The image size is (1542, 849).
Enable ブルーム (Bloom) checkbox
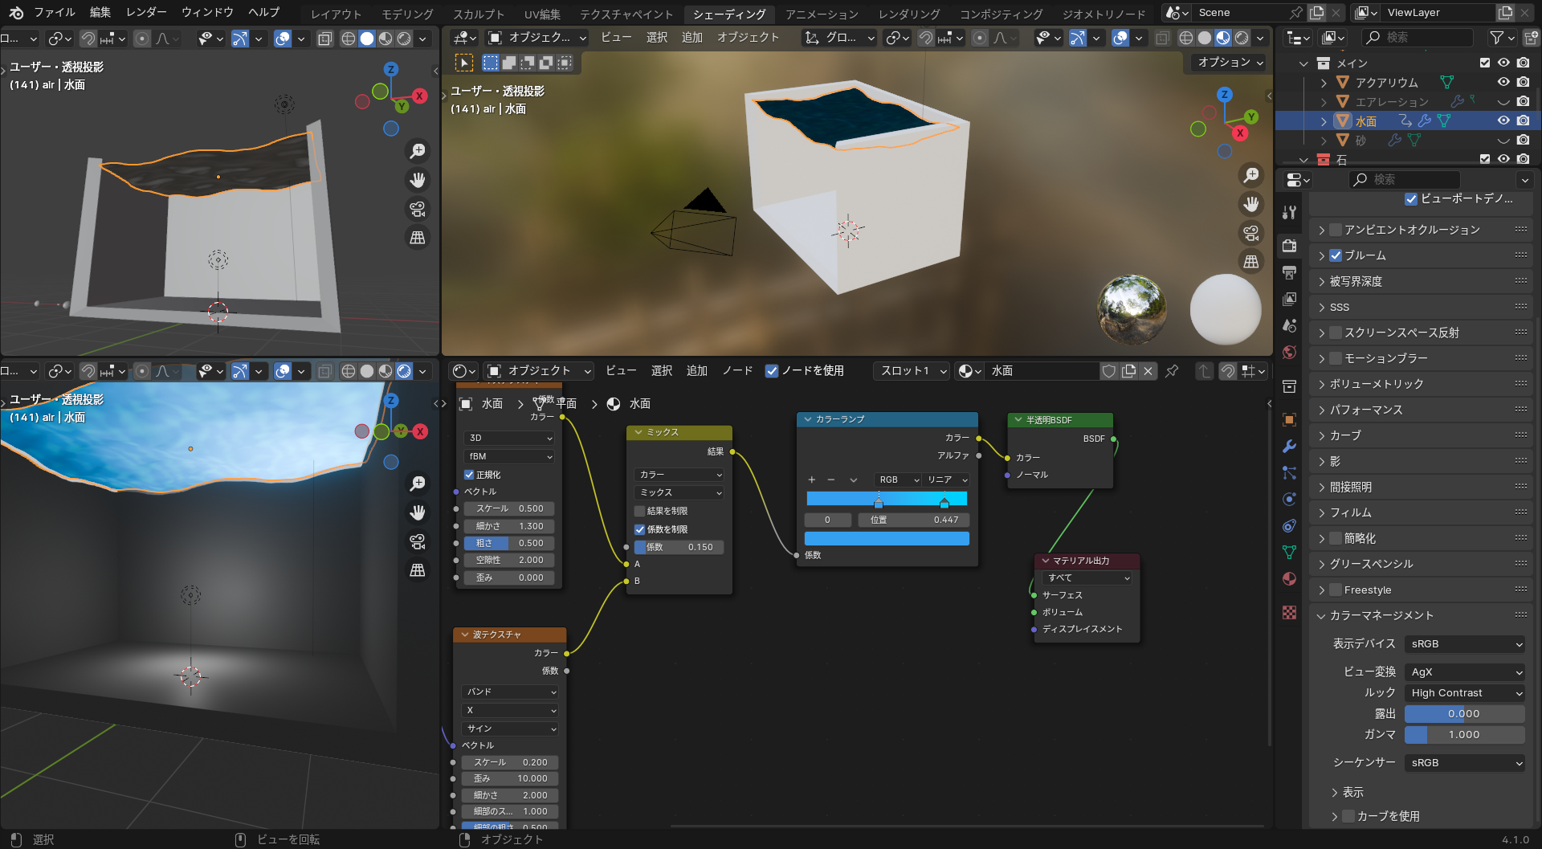1336,255
